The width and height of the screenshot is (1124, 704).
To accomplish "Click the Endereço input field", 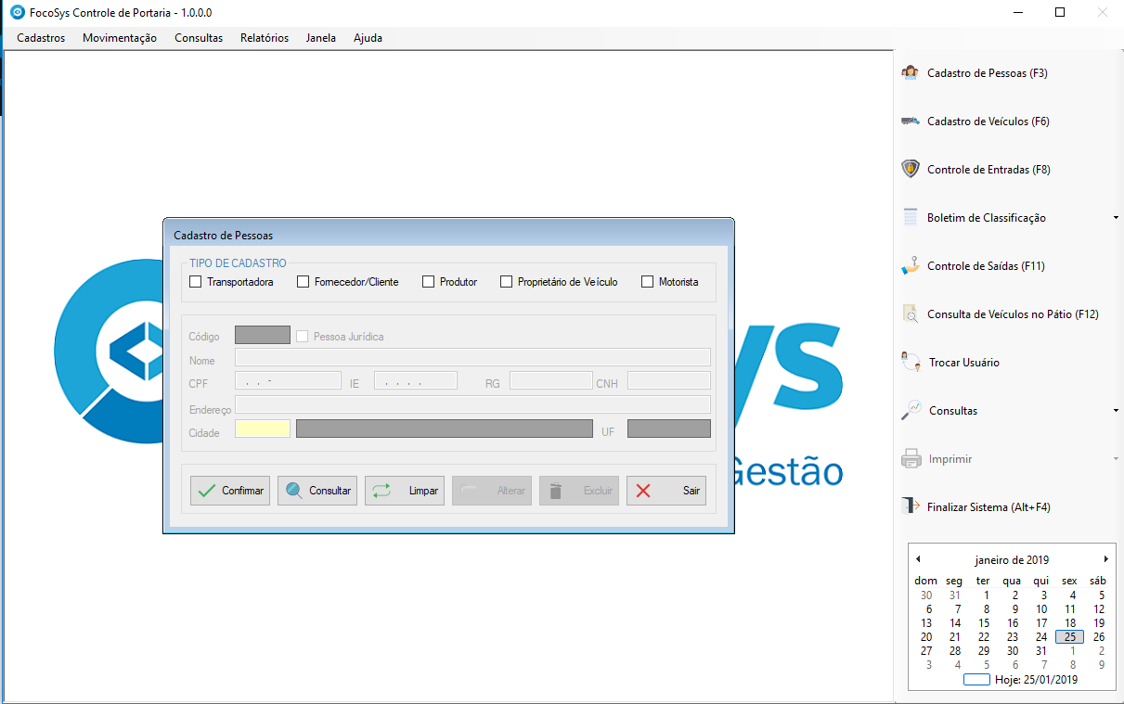I will pyautogui.click(x=472, y=404).
